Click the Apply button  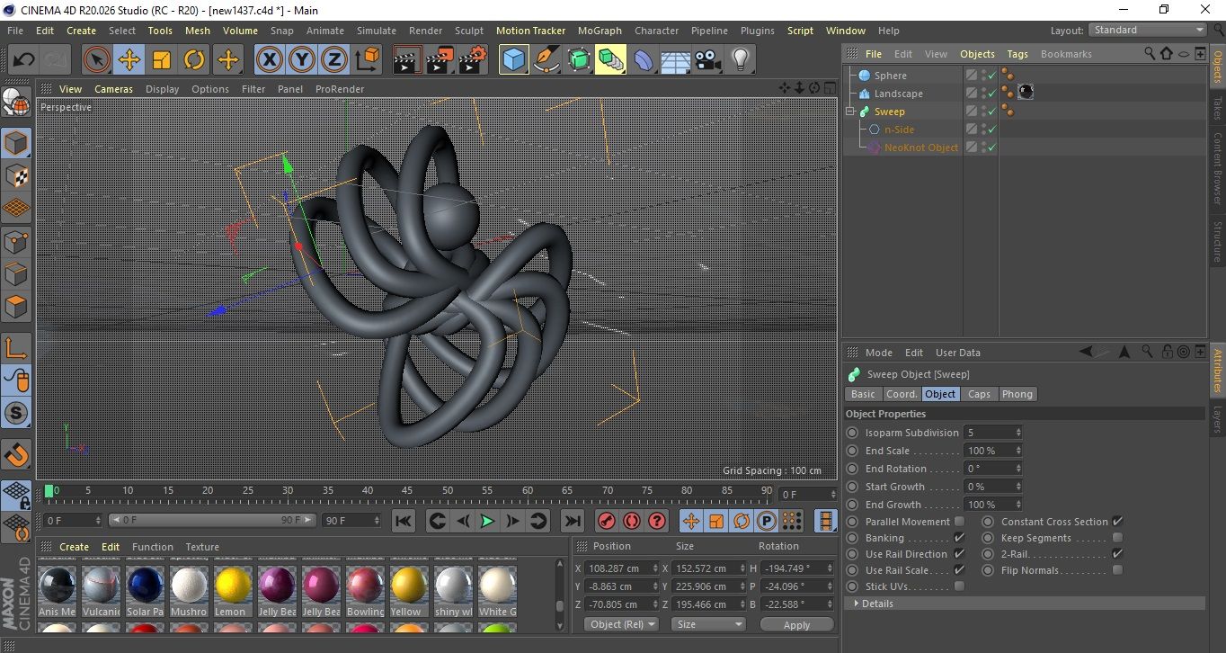796,624
